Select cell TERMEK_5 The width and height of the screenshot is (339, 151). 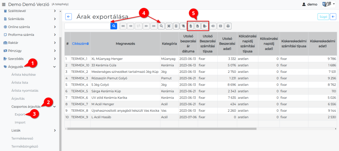click(81, 91)
